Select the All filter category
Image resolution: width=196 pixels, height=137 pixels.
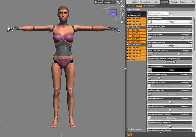(x=137, y=12)
